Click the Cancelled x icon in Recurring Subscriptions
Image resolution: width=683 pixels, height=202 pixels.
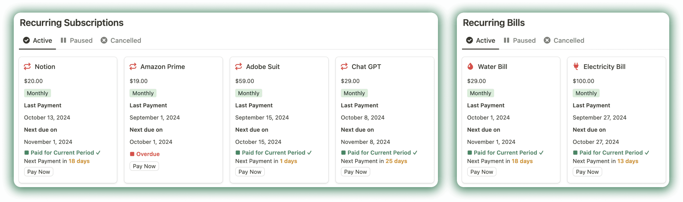click(x=104, y=40)
